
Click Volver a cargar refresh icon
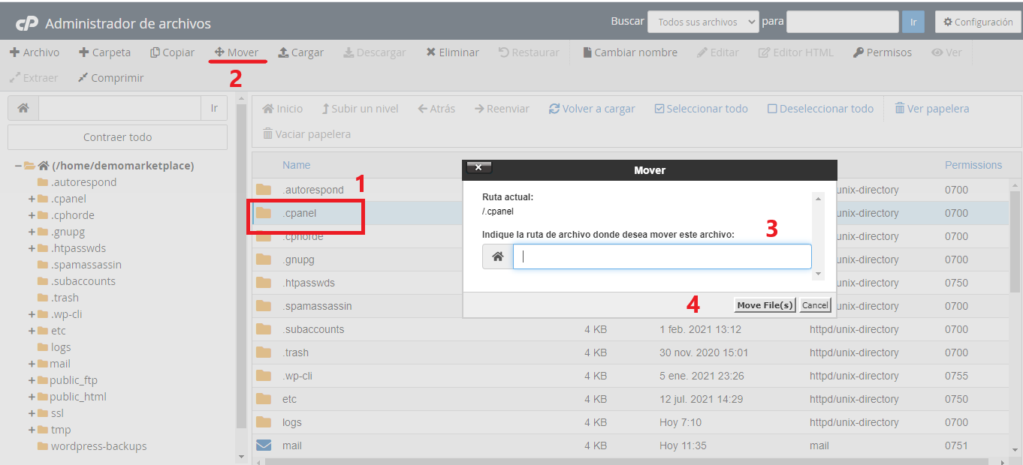(x=554, y=109)
